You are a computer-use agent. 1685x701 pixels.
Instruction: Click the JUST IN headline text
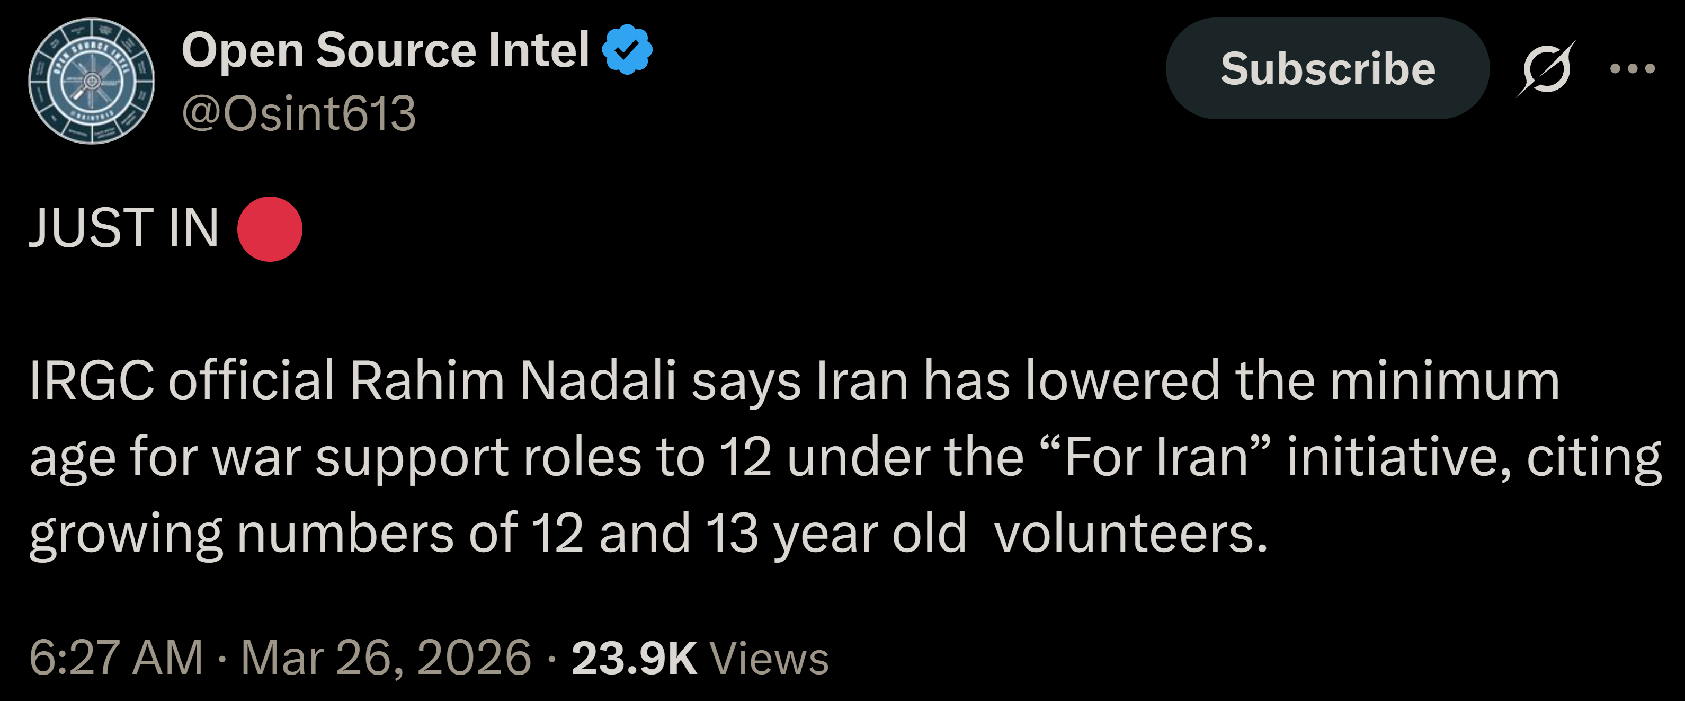(124, 228)
